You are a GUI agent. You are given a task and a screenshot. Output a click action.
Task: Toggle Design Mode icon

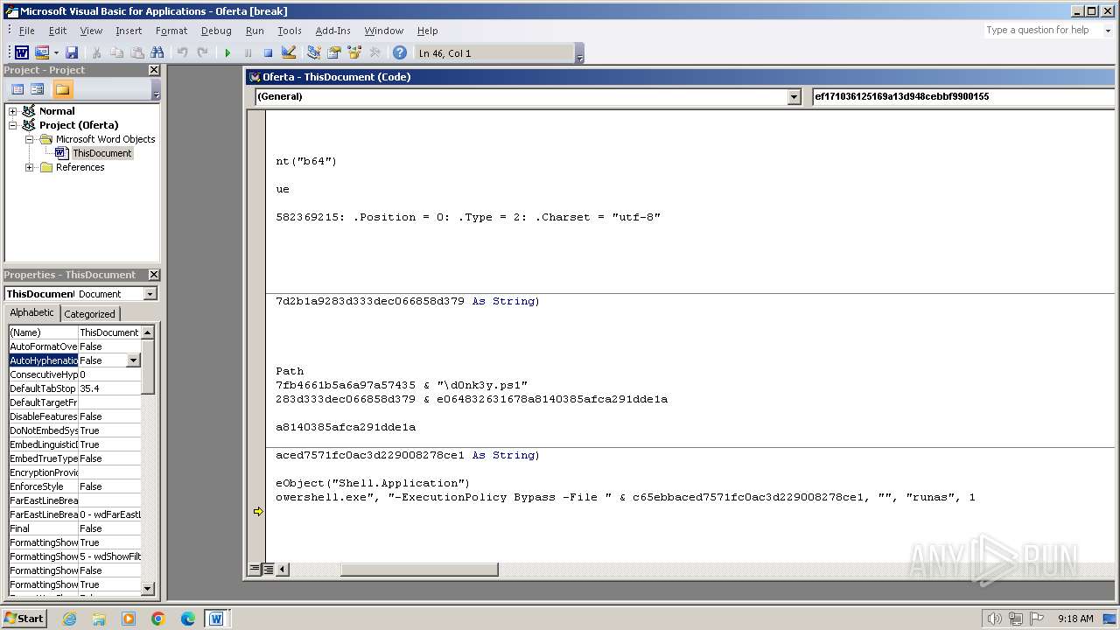289,53
